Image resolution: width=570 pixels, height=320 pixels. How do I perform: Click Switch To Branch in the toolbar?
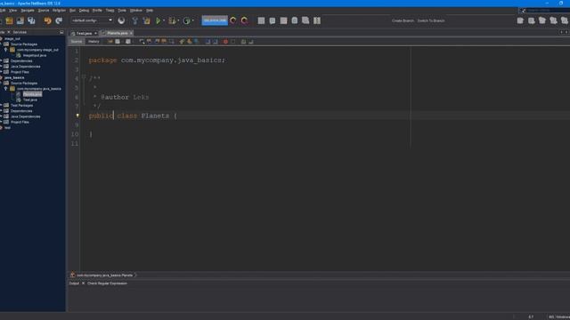(431, 20)
